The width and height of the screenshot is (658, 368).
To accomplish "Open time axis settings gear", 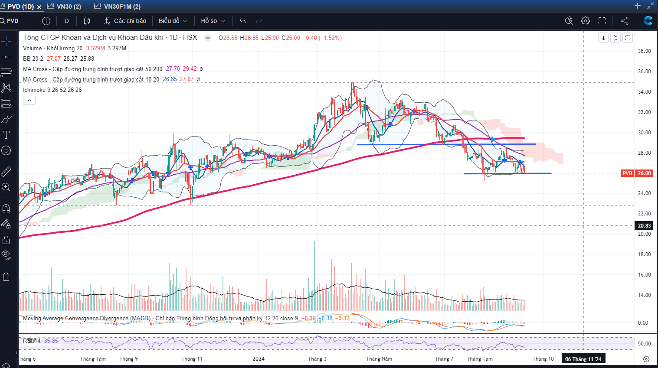I will click(646, 359).
